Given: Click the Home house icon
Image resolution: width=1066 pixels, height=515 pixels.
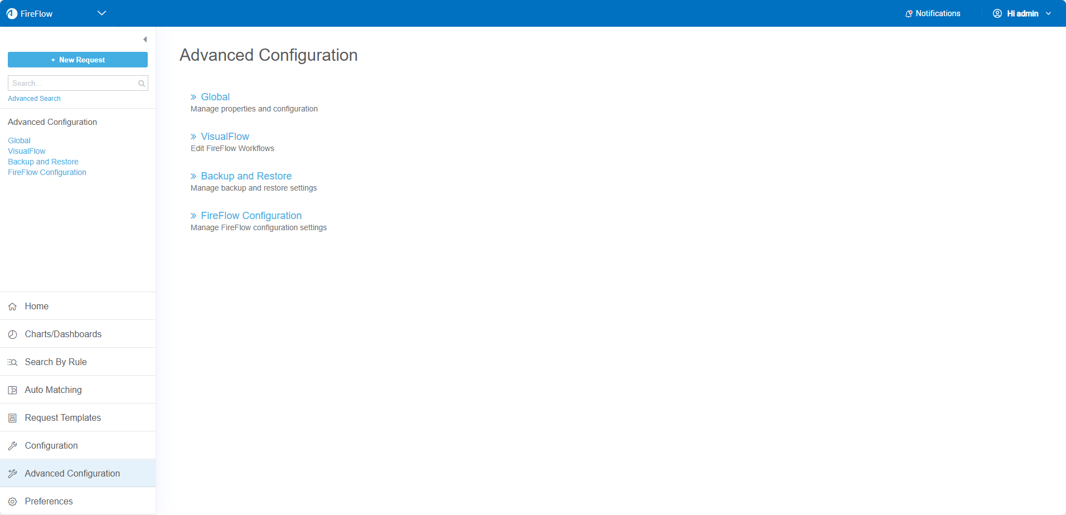Looking at the screenshot, I should point(12,307).
